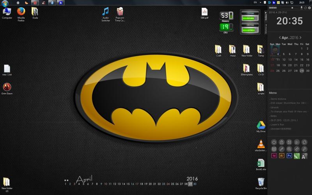Open the scripts folder

[261, 89]
